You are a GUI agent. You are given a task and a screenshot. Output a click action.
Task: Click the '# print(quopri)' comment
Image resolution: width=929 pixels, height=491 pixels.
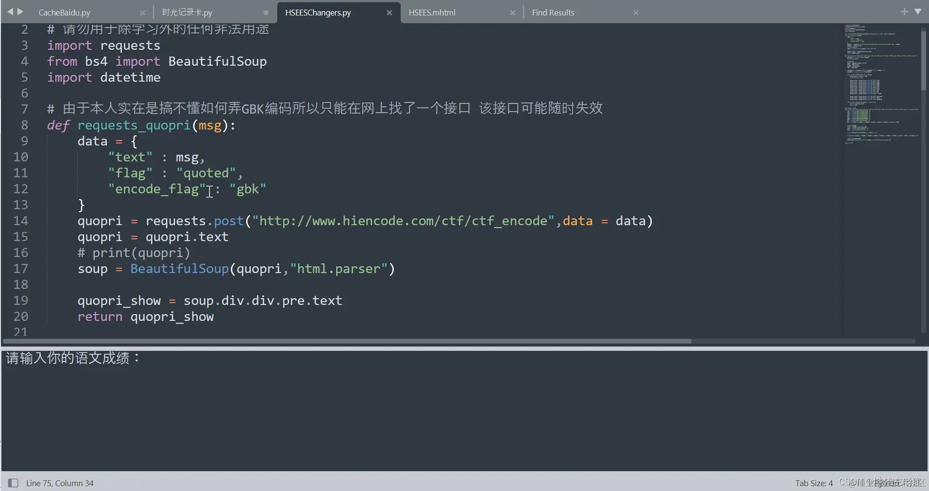tap(134, 253)
